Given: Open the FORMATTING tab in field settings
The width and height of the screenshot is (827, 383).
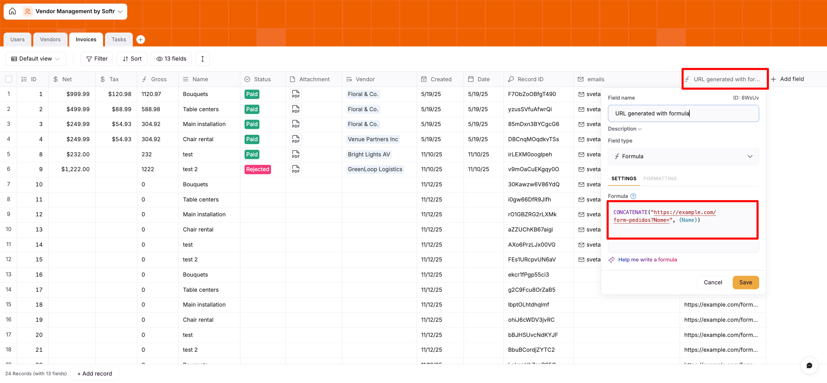Looking at the screenshot, I should pyautogui.click(x=660, y=179).
